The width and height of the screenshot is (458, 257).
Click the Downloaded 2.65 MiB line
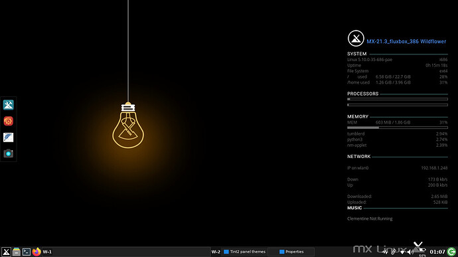pos(397,197)
